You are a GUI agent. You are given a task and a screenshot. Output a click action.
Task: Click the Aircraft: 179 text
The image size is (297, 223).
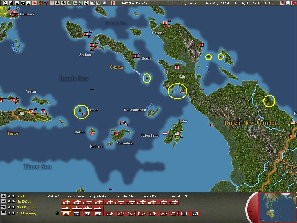(x=179, y=196)
